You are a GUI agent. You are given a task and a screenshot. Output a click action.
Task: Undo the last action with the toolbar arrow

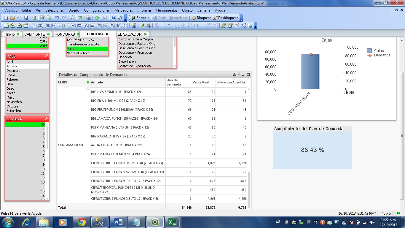pos(57,18)
